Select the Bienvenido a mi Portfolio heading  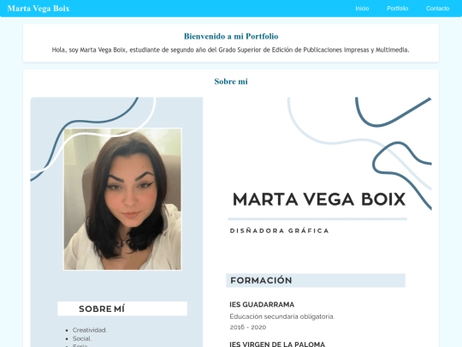(x=231, y=36)
